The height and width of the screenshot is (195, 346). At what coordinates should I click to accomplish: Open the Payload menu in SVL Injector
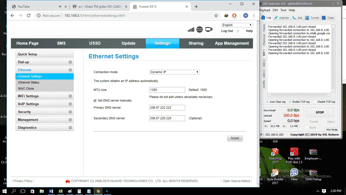click(265, 10)
